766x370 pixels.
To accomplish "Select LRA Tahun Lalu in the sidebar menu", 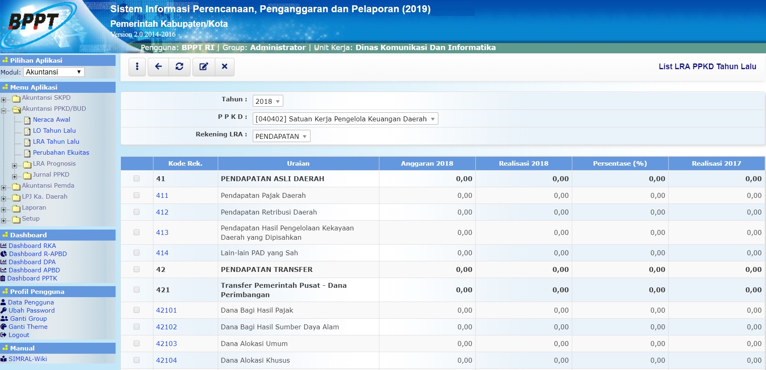I will click(56, 141).
